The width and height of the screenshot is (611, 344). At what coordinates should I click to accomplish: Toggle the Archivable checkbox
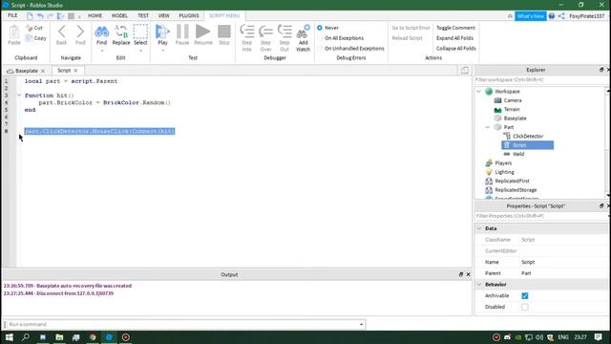click(x=525, y=296)
